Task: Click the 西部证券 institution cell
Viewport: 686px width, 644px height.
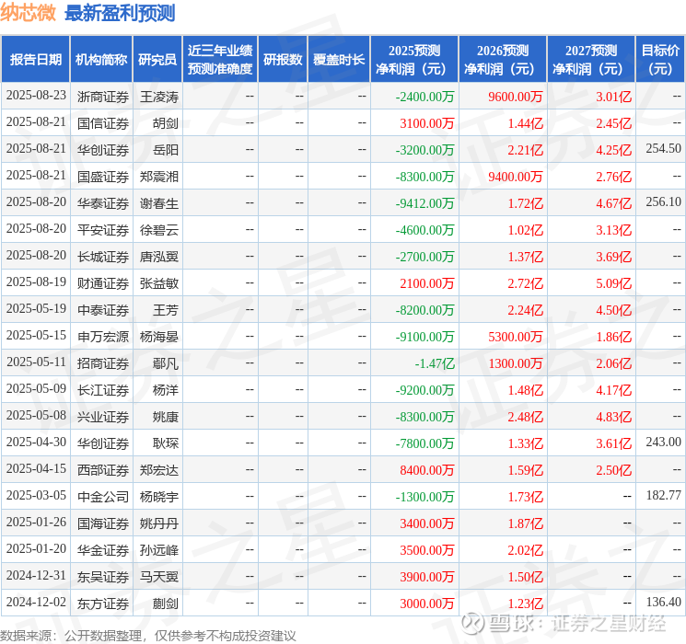Action: 103,470
